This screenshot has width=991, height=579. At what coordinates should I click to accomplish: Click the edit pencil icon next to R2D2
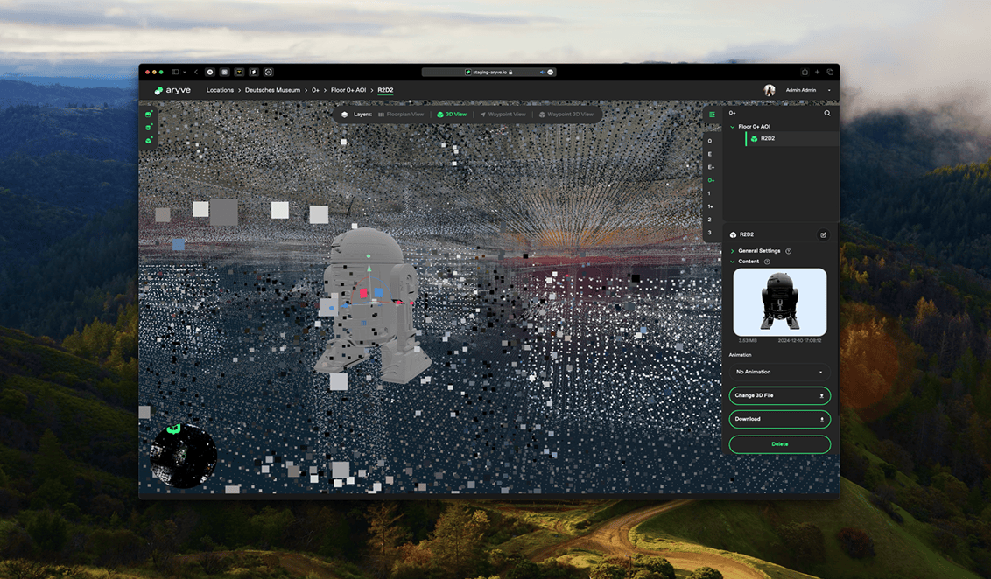click(x=822, y=235)
